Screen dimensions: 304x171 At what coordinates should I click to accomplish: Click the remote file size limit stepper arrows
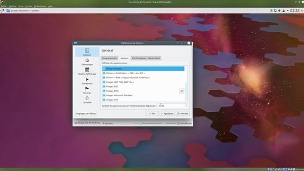coord(186,106)
